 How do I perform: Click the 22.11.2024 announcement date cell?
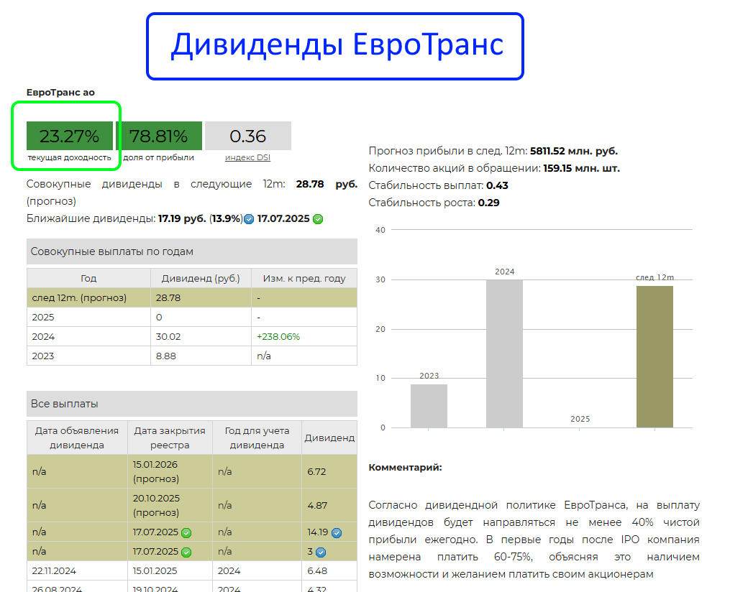[x=77, y=571]
